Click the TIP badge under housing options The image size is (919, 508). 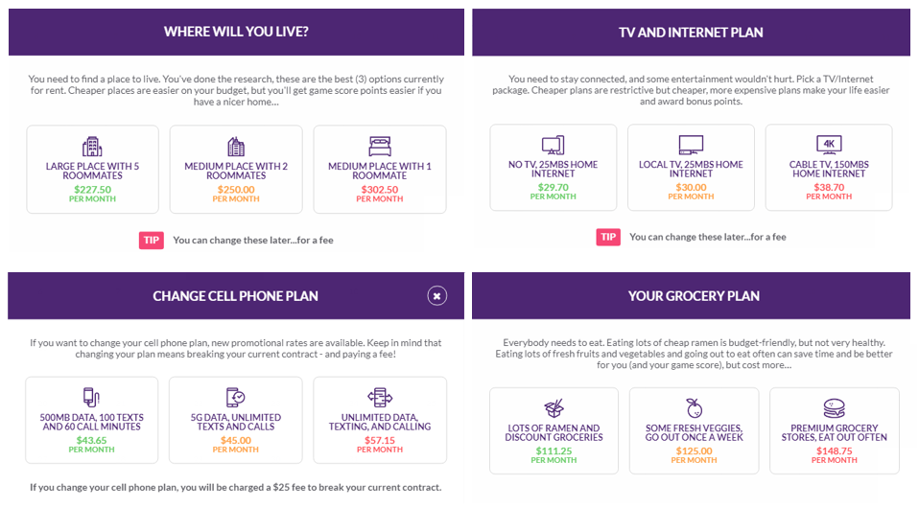[152, 241]
